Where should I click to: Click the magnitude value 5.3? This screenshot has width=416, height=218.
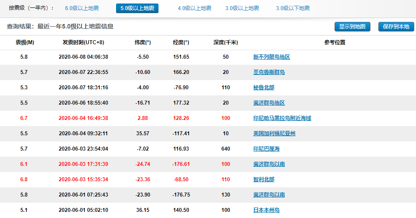(x=24, y=88)
